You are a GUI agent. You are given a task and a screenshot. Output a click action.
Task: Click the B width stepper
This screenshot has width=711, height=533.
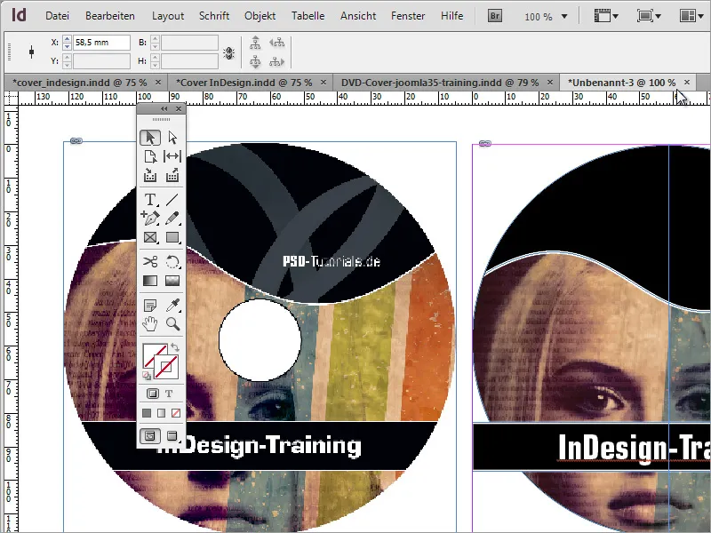coord(155,43)
